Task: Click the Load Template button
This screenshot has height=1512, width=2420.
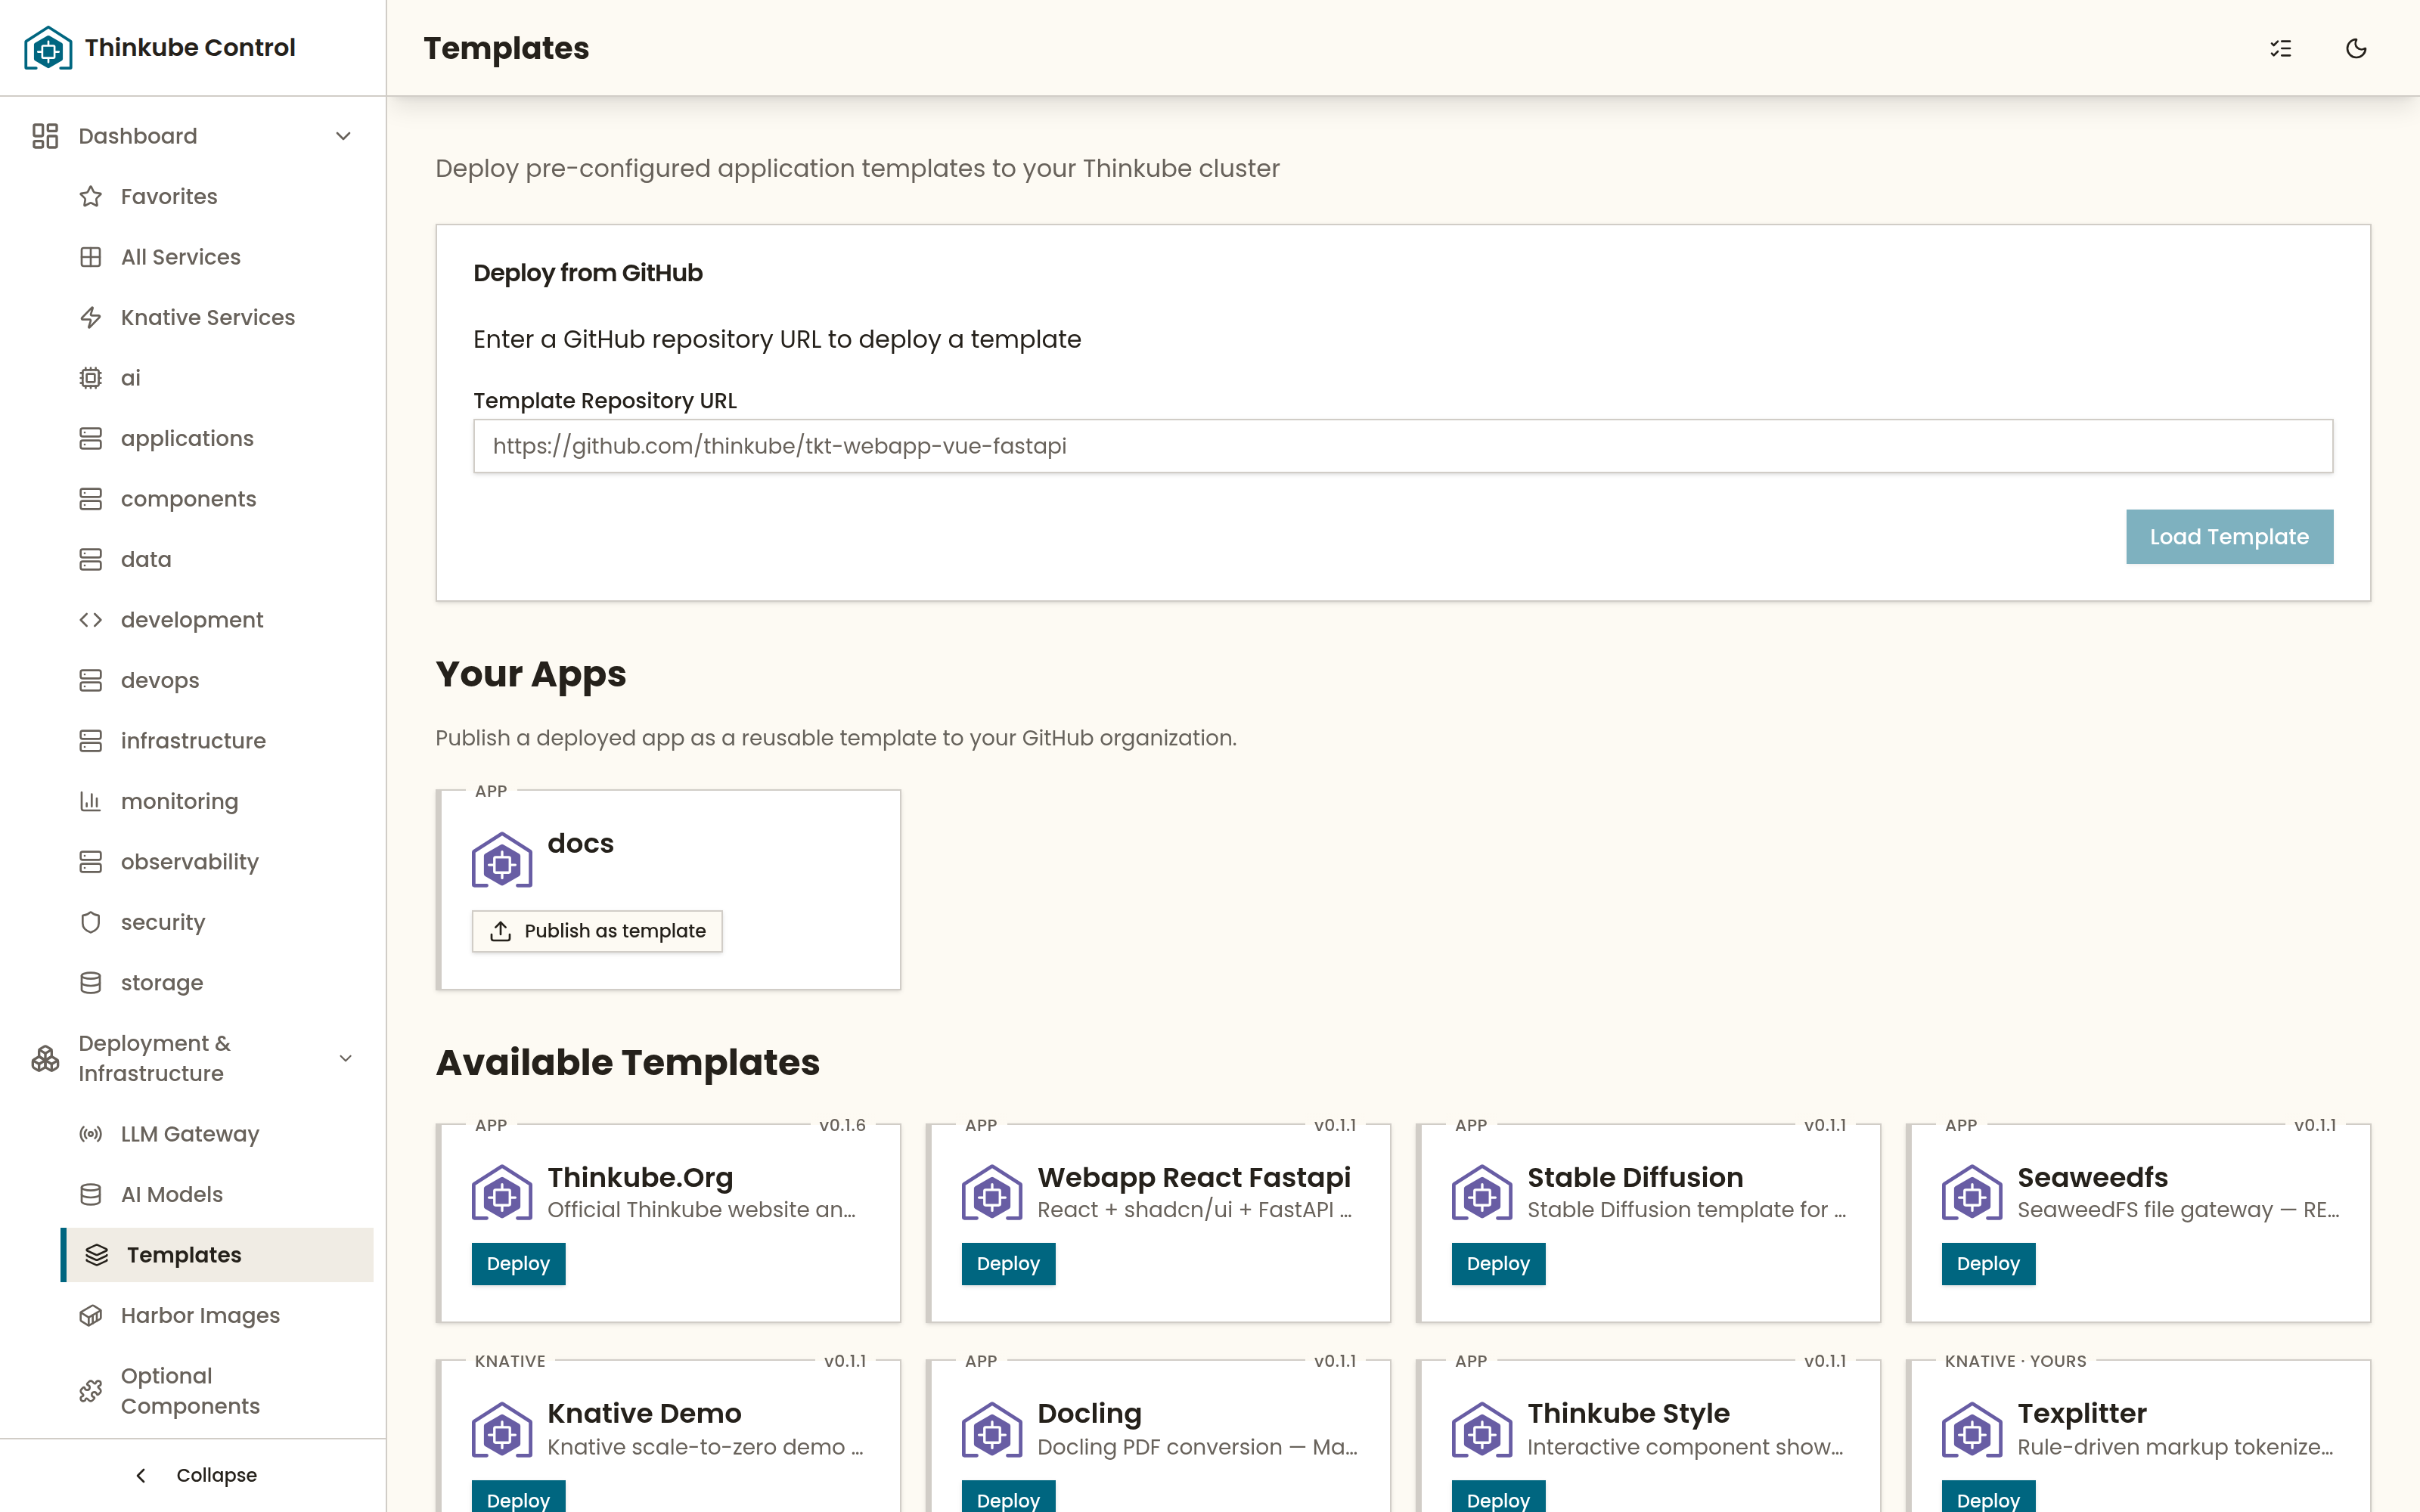Action: (2229, 537)
